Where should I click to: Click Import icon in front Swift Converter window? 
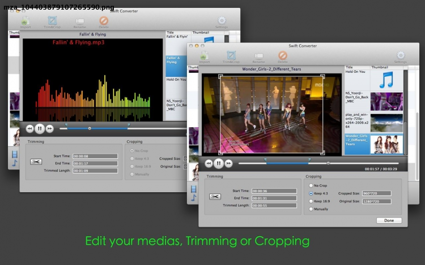[x=205, y=56]
